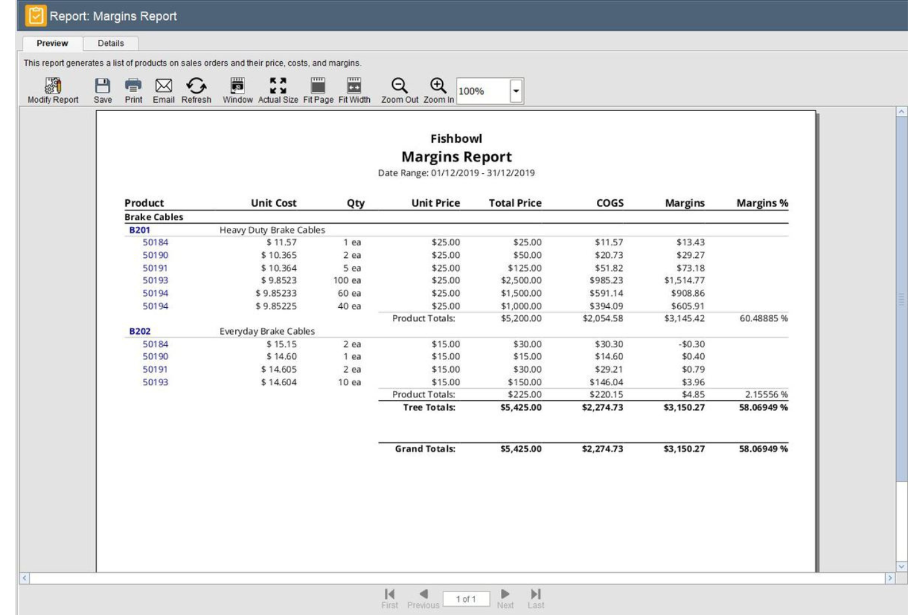
Task: Click the 'Tree Totals:' label
Action: pyautogui.click(x=429, y=408)
